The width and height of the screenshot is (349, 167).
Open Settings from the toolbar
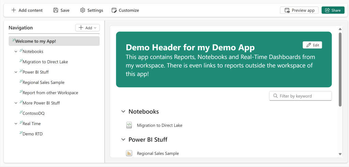pyautogui.click(x=92, y=10)
